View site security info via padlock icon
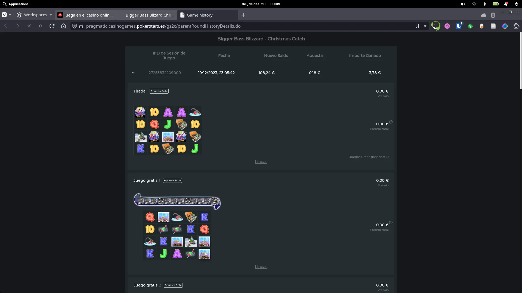522x293 pixels. (x=81, y=26)
